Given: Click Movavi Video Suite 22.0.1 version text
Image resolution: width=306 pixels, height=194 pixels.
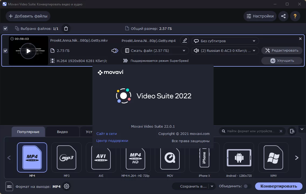Looking at the screenshot, I should [153, 127].
